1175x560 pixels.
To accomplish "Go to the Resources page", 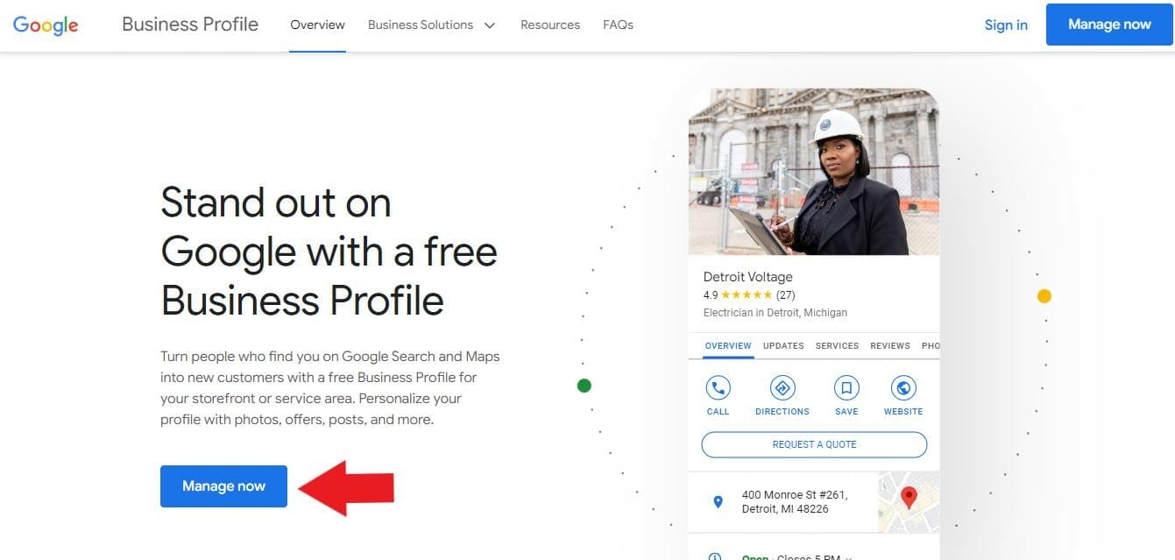I will coord(549,25).
